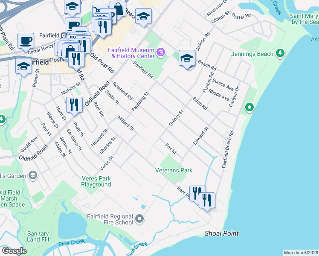Select the Carlynn Dr street label

click(234, 97)
